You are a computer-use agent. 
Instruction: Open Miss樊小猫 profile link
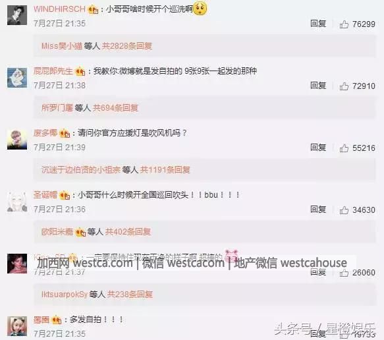(x=62, y=46)
